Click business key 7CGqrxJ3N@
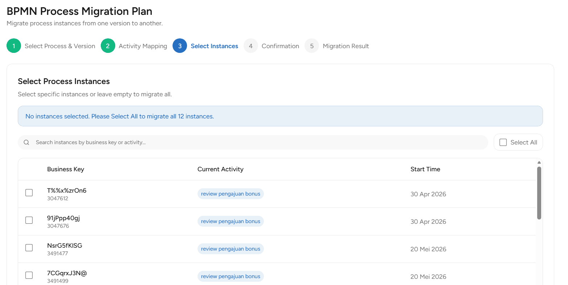The height and width of the screenshot is (285, 568). [x=67, y=273]
